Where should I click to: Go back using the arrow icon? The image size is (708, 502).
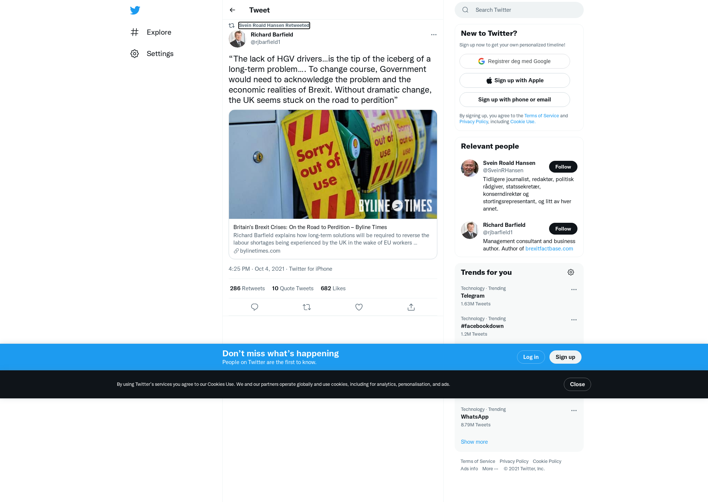[232, 10]
